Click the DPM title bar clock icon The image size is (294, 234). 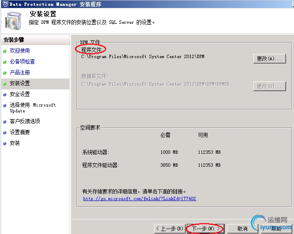[5, 4]
